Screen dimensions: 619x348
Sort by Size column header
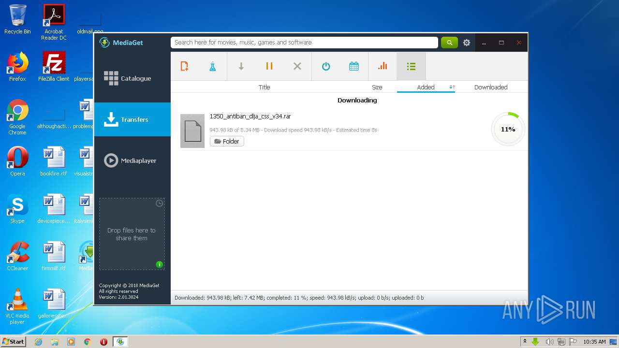(x=377, y=87)
